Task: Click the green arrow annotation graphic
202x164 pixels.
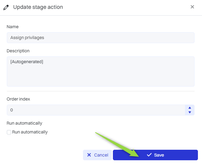Action: [117, 144]
